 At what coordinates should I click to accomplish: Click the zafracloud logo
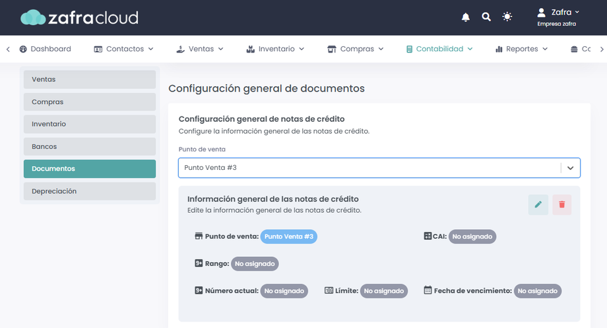[79, 17]
